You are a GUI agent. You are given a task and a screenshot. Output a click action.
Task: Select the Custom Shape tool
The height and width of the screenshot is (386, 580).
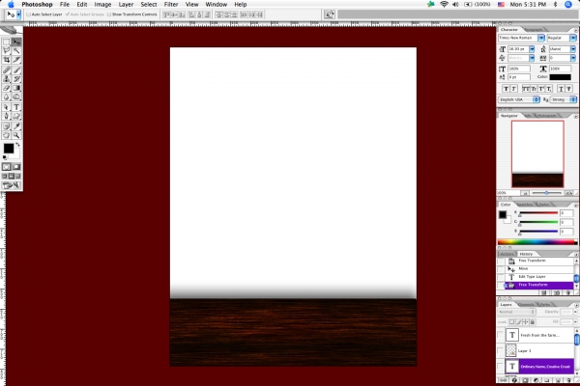[16, 116]
